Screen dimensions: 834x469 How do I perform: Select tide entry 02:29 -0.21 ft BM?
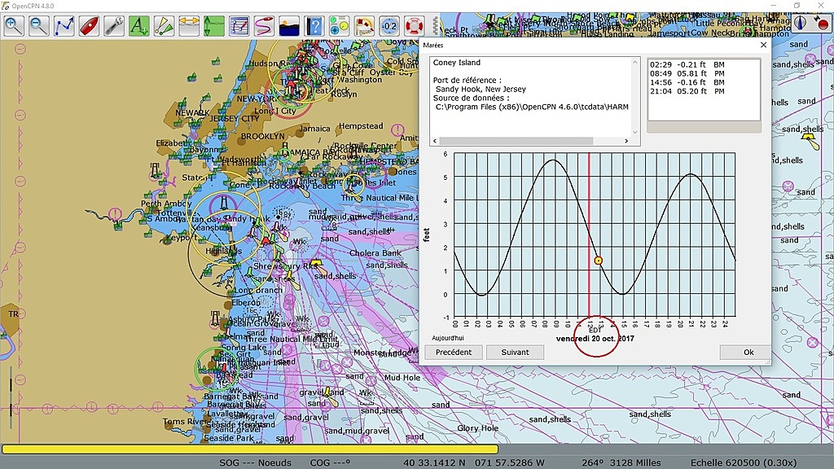[x=687, y=64]
